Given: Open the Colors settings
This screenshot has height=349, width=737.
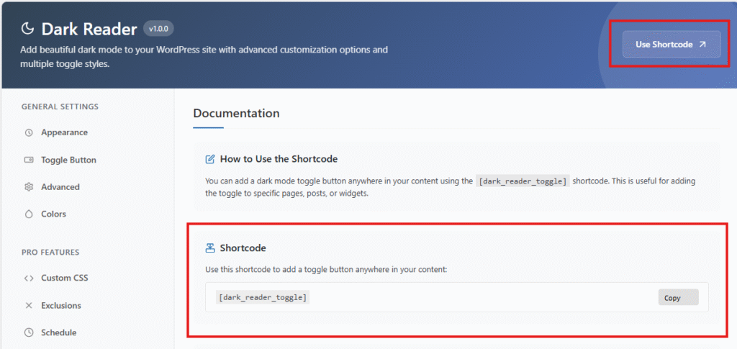Looking at the screenshot, I should 53,214.
